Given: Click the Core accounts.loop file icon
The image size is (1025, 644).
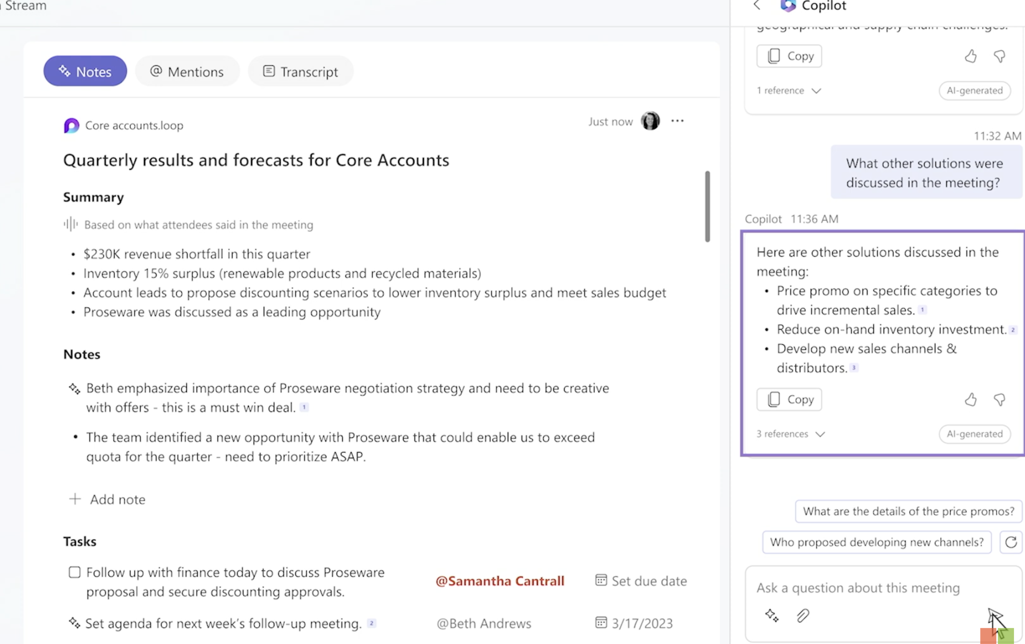Looking at the screenshot, I should [x=71, y=126].
